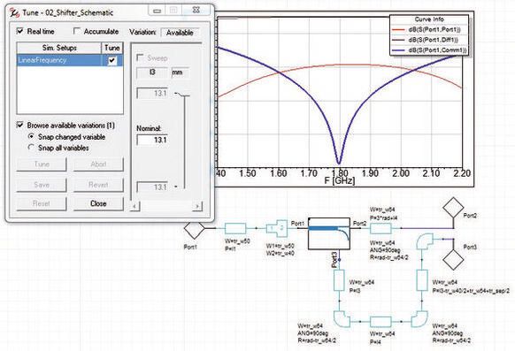The image size is (515, 351).
Task: Click the Sim. Setups column header
Action: 59,48
